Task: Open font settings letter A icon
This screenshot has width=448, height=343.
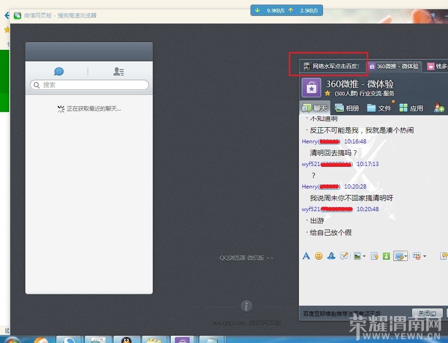Action: 306,256
